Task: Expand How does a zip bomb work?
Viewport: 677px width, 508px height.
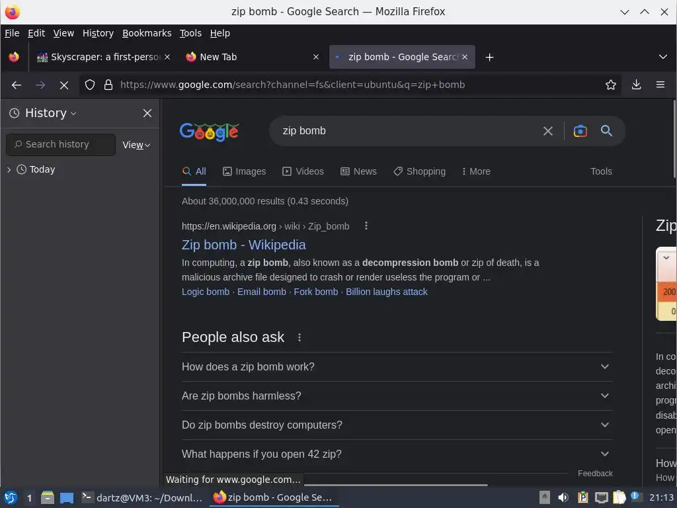Action: click(397, 366)
